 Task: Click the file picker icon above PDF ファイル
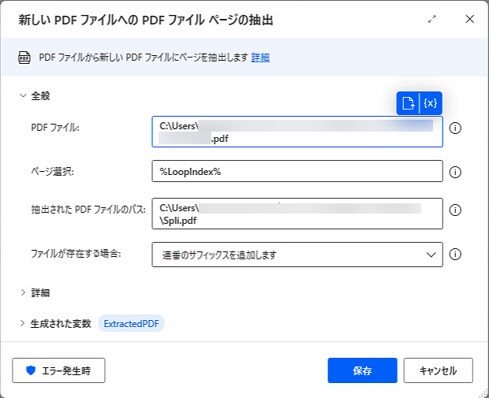click(x=409, y=103)
